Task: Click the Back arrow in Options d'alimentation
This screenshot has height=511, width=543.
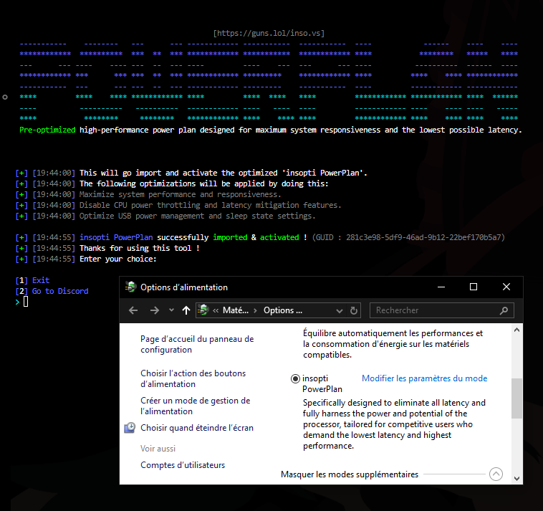Action: (x=133, y=310)
